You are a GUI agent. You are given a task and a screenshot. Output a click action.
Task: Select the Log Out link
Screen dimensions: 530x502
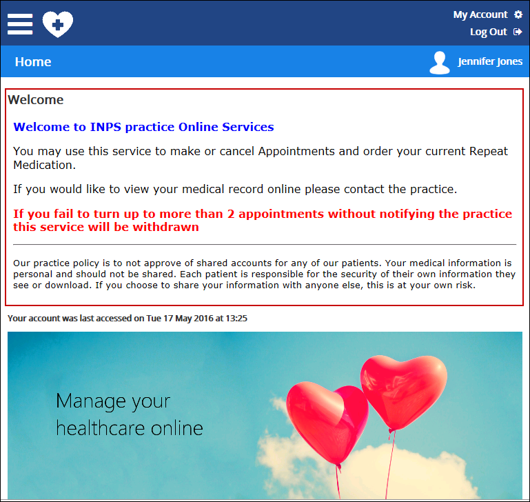tap(488, 32)
